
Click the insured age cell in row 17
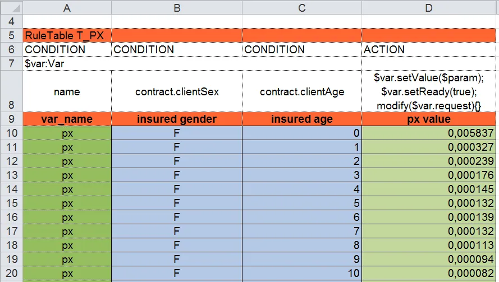tap(302, 232)
